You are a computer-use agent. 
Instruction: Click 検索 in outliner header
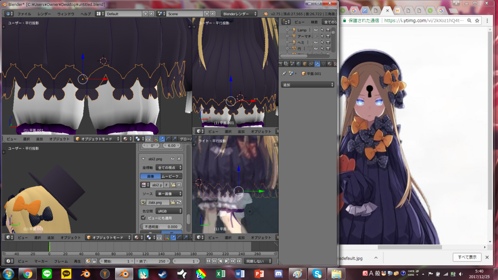tap(314, 22)
